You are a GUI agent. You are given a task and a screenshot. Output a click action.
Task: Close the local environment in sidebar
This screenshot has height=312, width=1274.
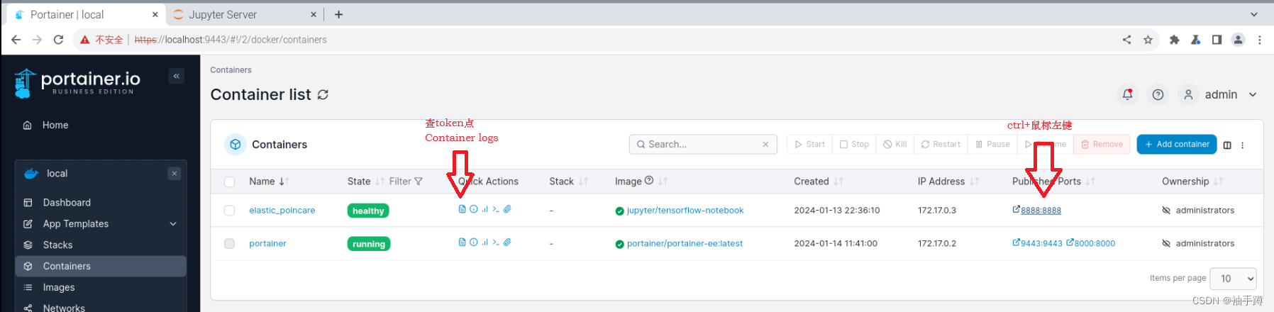coord(175,174)
